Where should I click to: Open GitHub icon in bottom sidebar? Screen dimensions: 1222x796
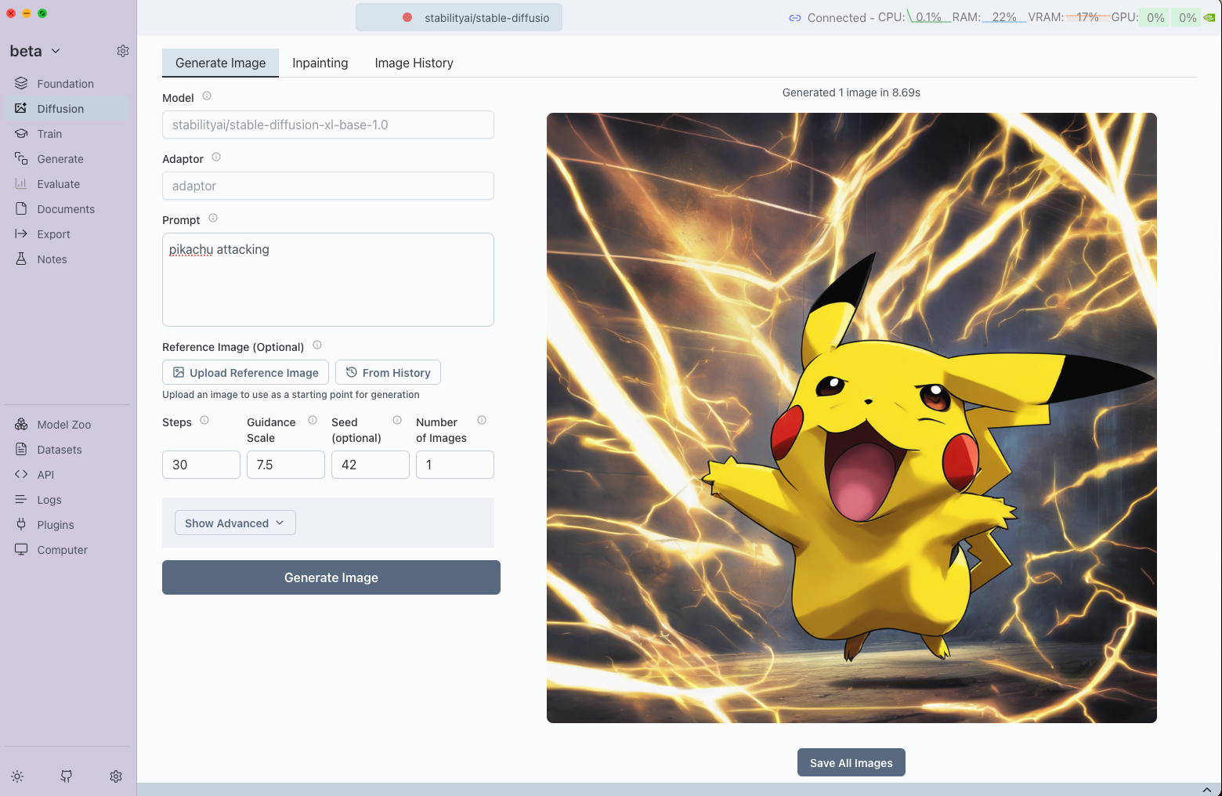point(67,776)
